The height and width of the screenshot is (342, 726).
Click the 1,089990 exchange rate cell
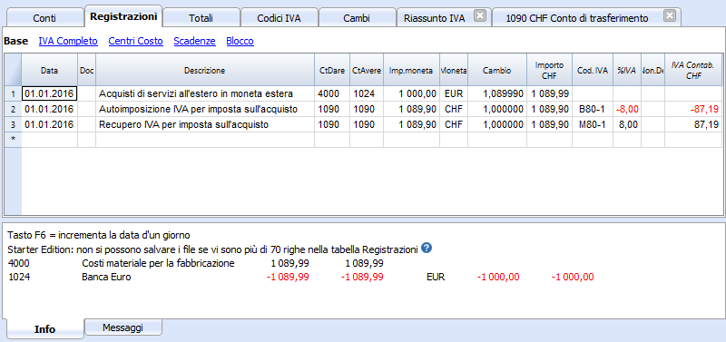(x=497, y=94)
